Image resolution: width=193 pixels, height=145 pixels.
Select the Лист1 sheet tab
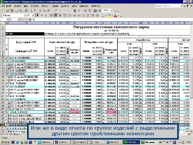coord(16,134)
